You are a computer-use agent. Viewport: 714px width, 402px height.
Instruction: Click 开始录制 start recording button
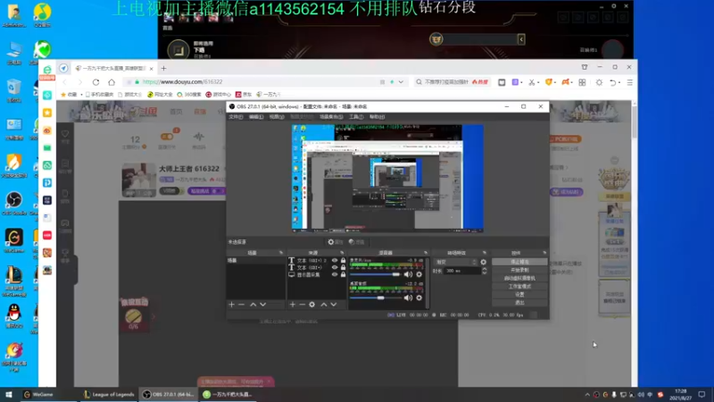519,270
